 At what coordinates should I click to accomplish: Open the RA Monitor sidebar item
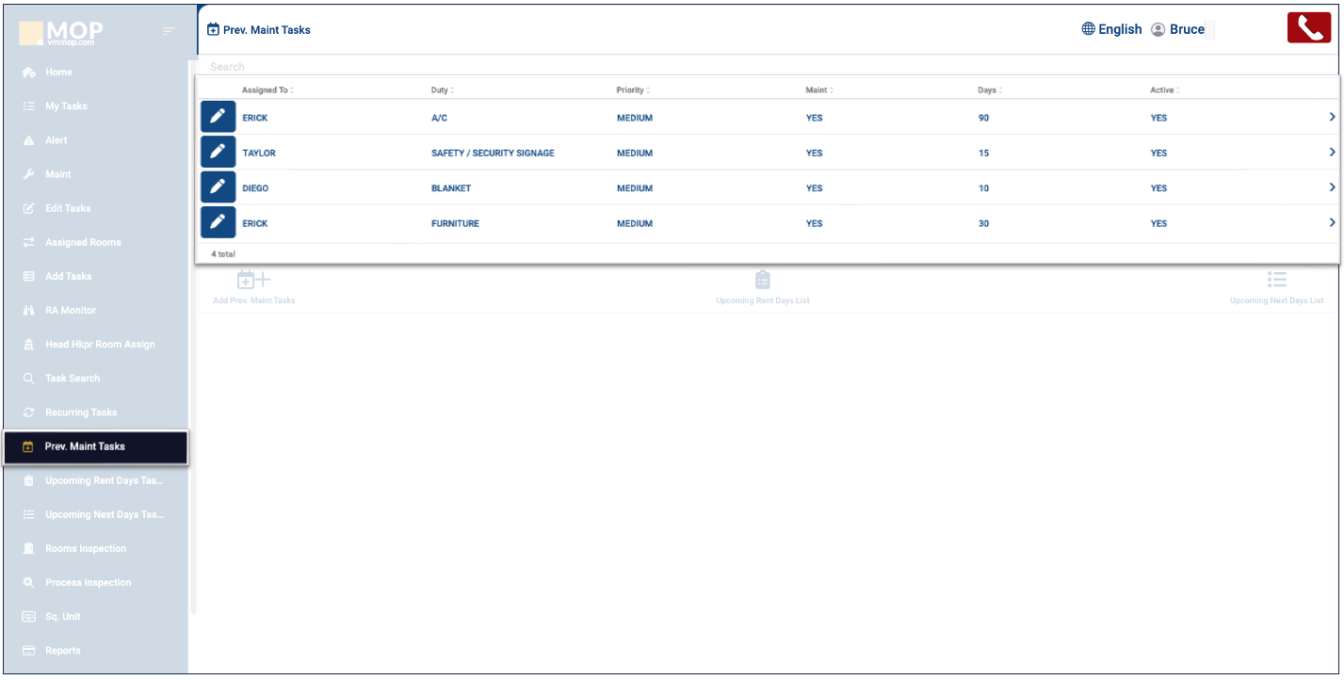[71, 310]
